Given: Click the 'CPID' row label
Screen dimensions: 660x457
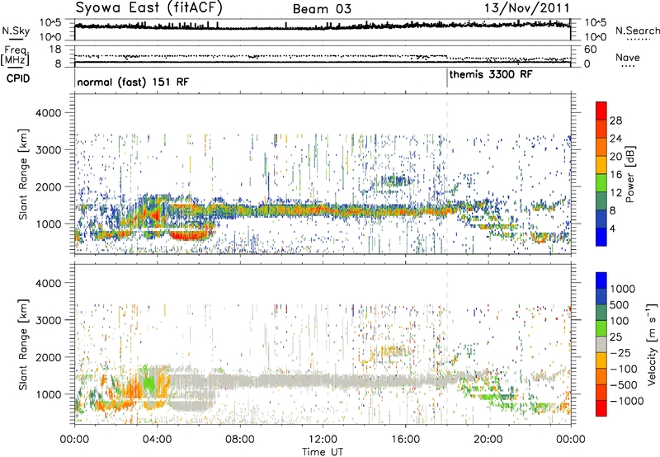Looking at the screenshot, I should point(18,78).
